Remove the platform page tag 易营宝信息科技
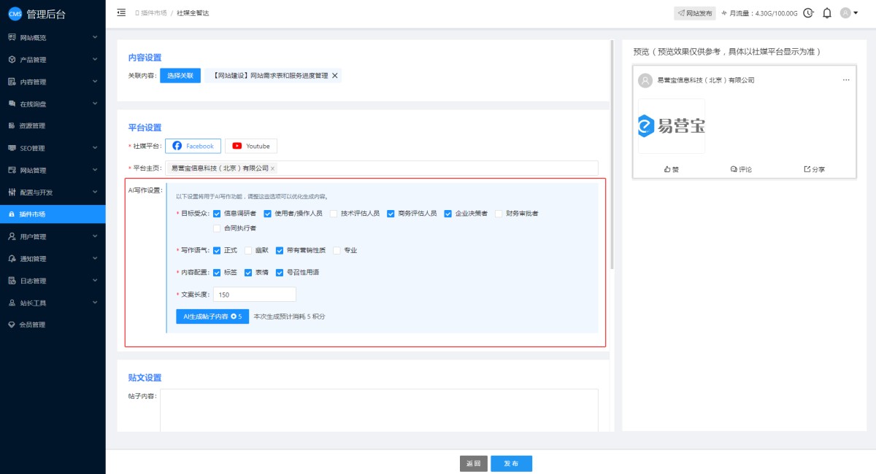Image resolution: width=876 pixels, height=474 pixels. click(273, 168)
